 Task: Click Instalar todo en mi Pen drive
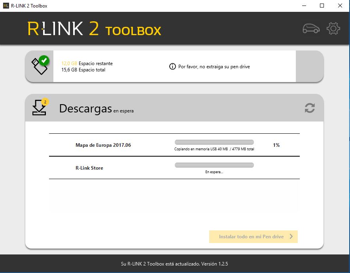[x=254, y=236]
